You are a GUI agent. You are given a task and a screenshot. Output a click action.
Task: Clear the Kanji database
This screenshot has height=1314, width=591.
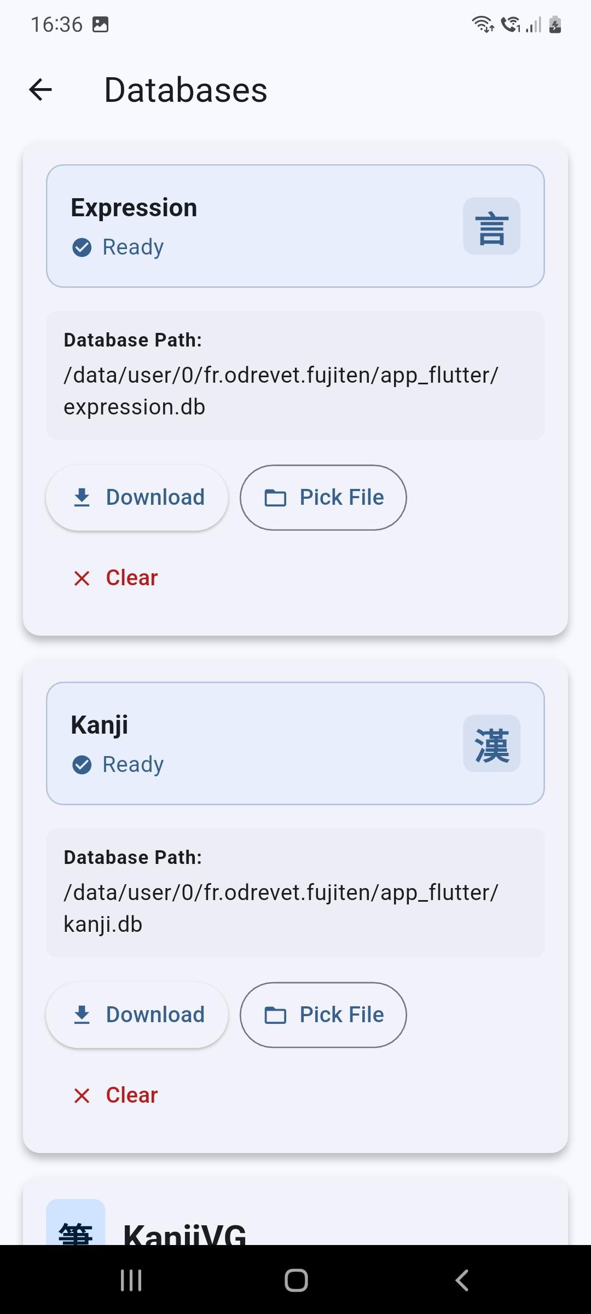pyautogui.click(x=116, y=1096)
